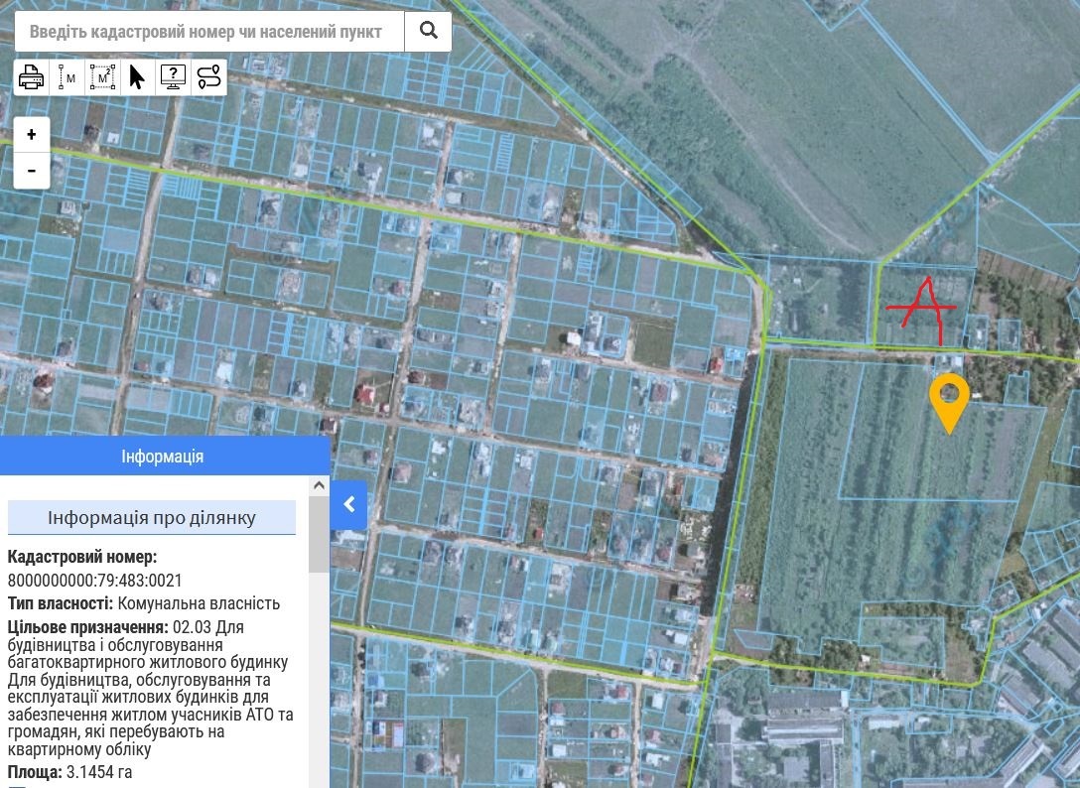Screen dimensions: 1080x788
Task: Click the Цільове призначення label
Action: (88, 627)
